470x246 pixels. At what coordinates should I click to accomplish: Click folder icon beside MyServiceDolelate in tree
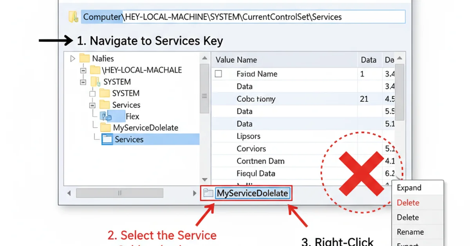tap(105, 128)
